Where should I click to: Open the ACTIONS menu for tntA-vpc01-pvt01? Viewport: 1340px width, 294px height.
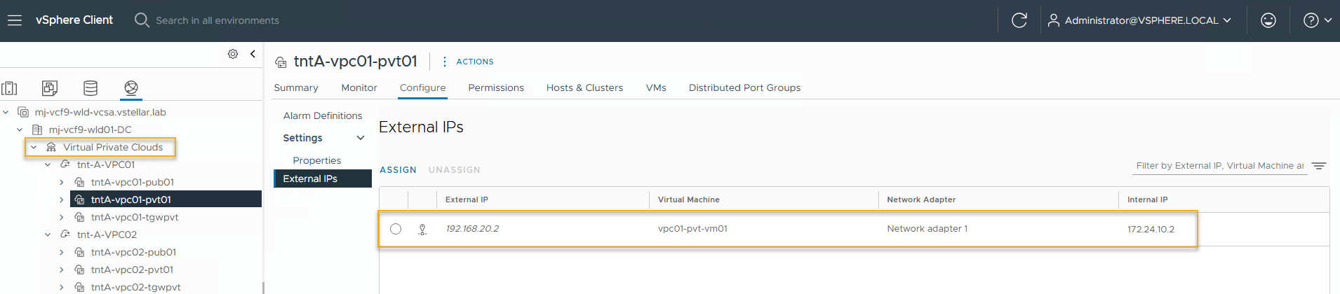coord(468,62)
